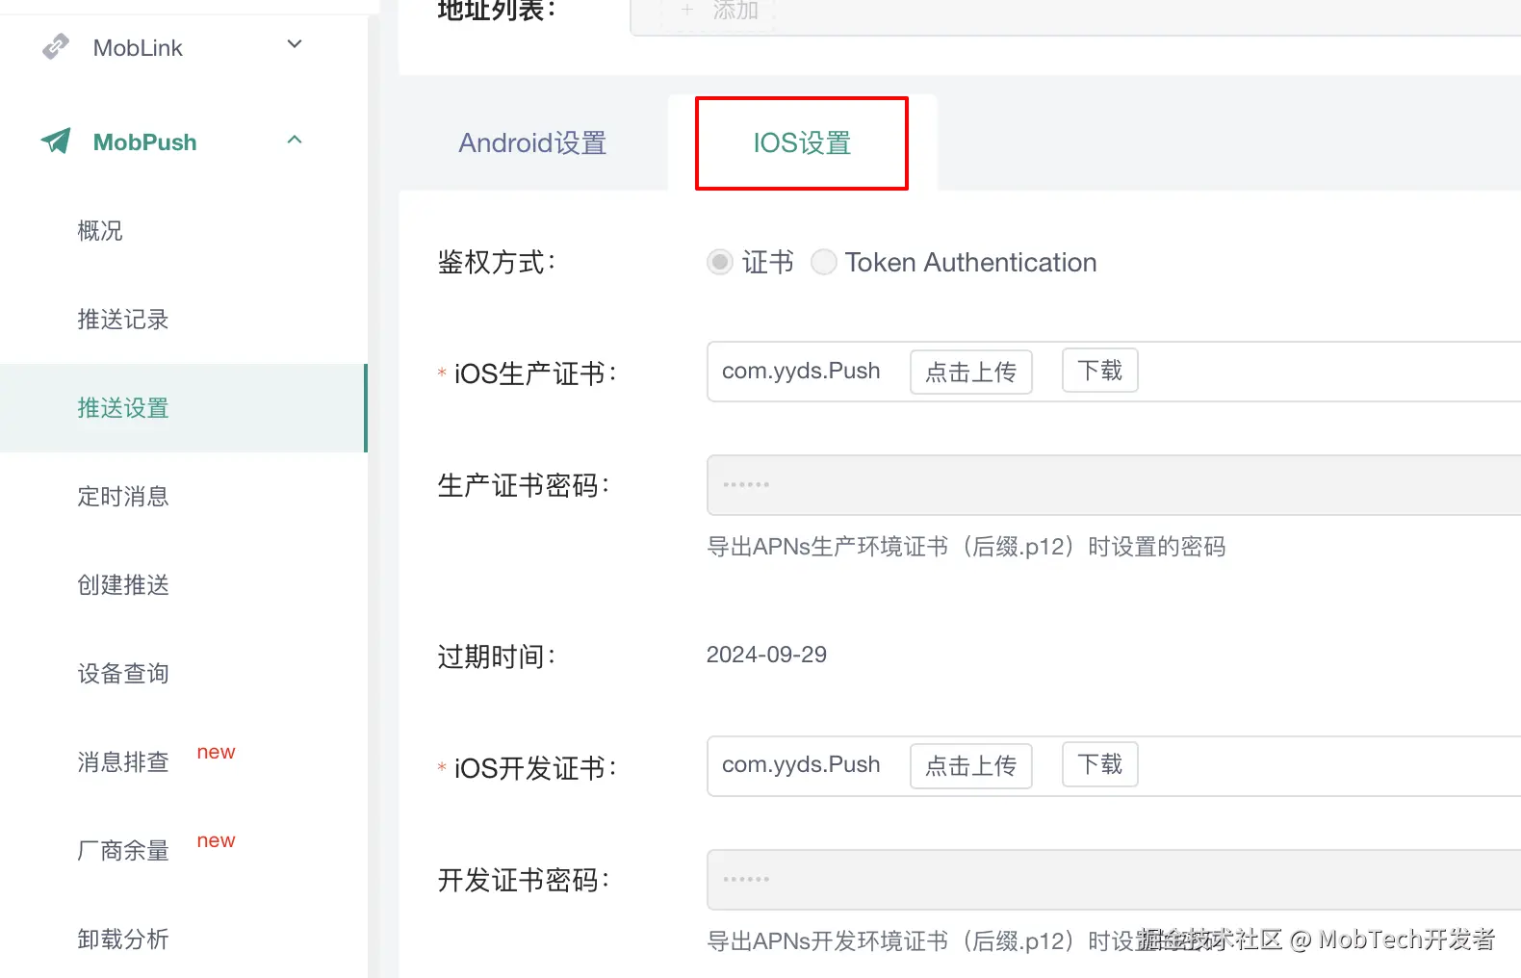Click 下载 for iOS生产证书
The height and width of the screenshot is (978, 1521).
coord(1100,371)
